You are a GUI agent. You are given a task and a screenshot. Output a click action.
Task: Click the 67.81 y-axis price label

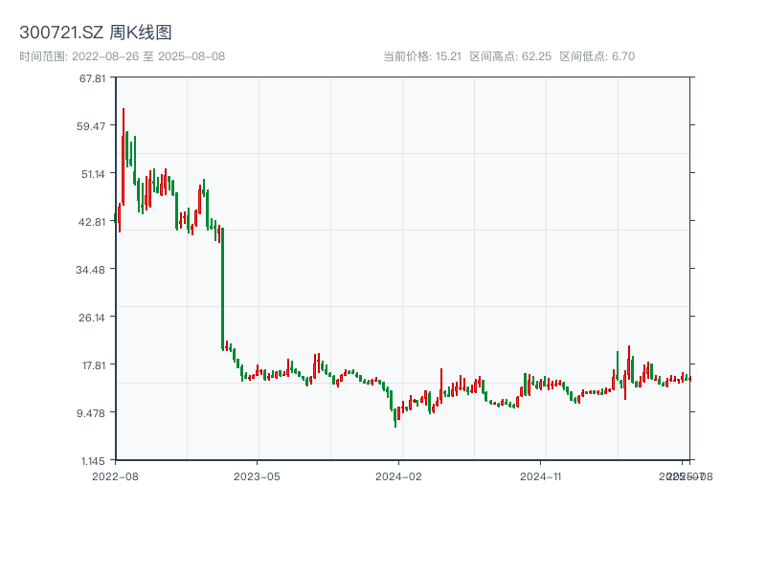92,77
